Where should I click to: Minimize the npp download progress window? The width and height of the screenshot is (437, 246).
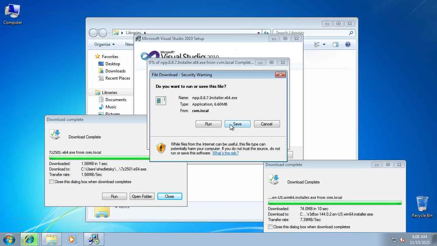(x=260, y=63)
